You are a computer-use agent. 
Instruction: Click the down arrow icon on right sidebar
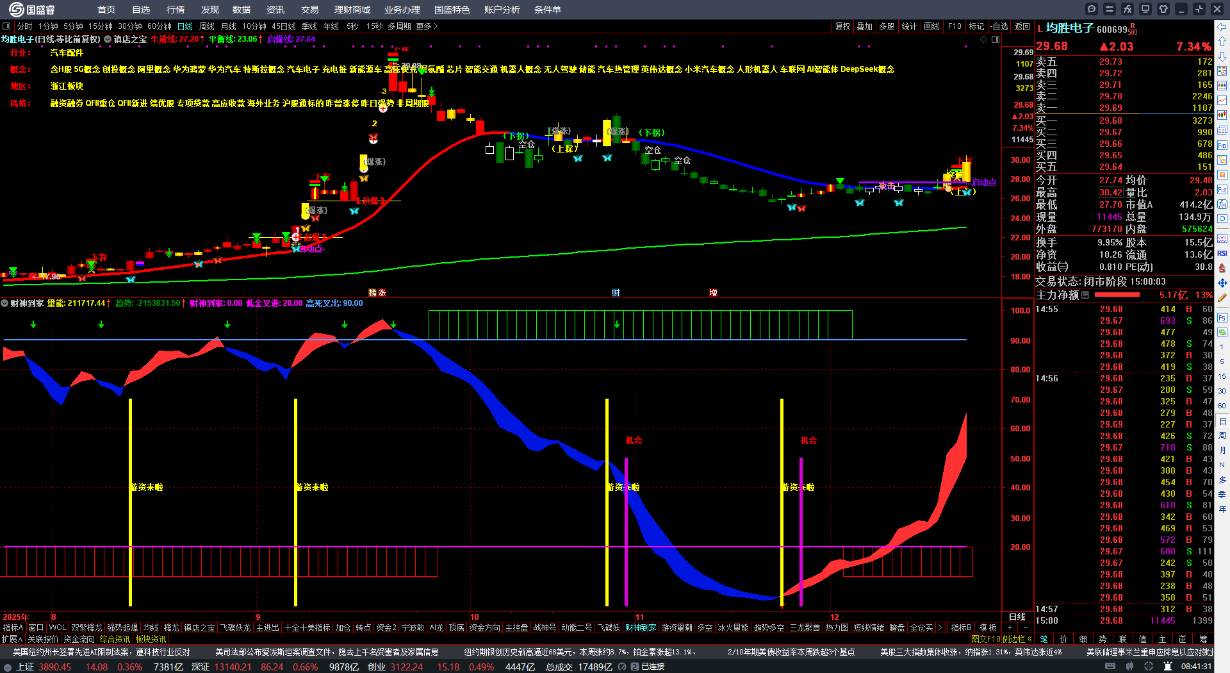1222,57
